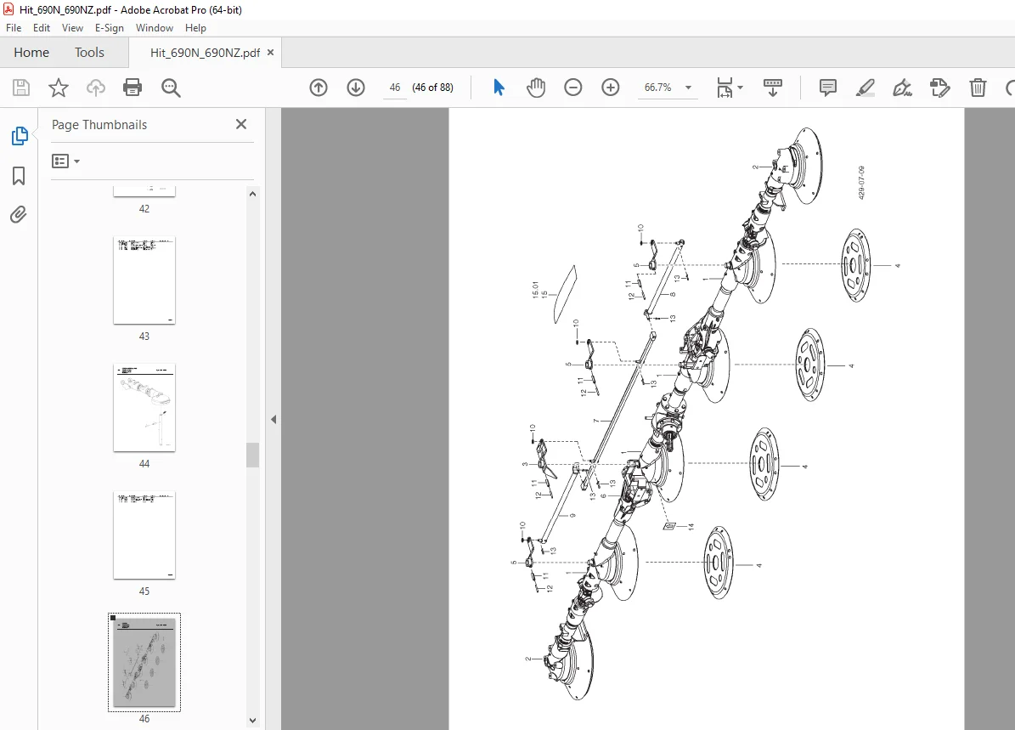Open the View menu

click(72, 28)
